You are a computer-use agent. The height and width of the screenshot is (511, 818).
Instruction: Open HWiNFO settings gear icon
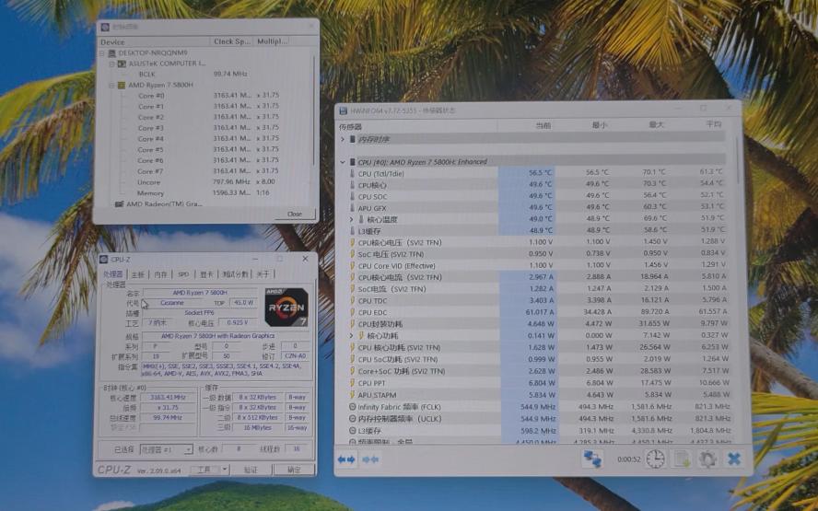point(707,459)
